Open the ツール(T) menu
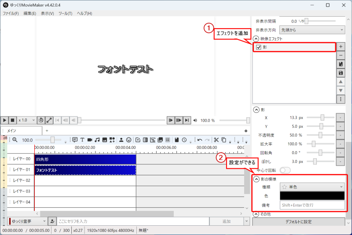This screenshot has height=235, width=352. pyautogui.click(x=65, y=14)
